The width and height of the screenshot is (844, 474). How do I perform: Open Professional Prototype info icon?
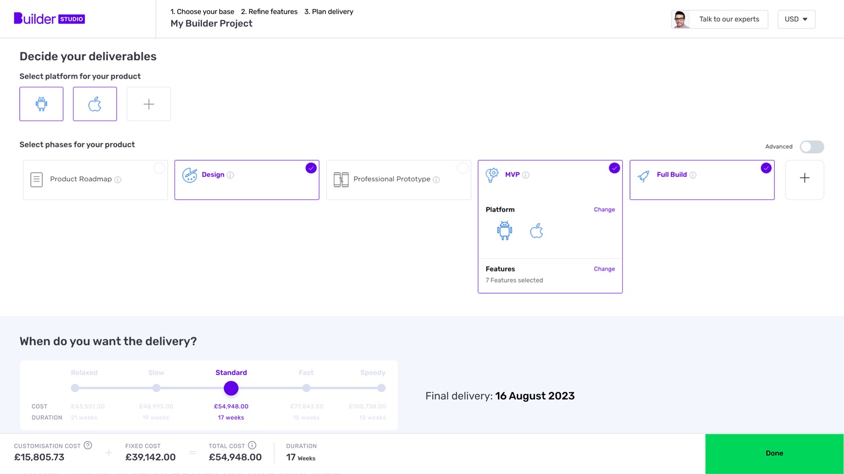pyautogui.click(x=436, y=180)
